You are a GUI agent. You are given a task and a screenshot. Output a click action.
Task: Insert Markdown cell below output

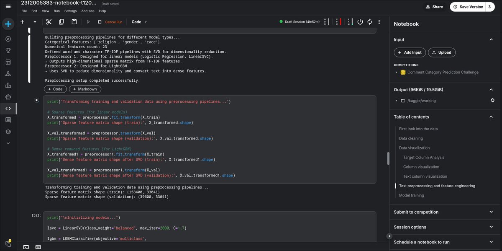[85, 89]
